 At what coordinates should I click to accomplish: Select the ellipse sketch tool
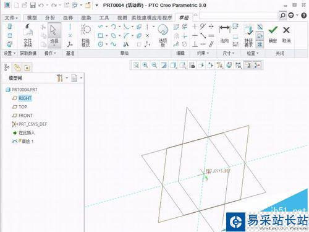pos(113,35)
